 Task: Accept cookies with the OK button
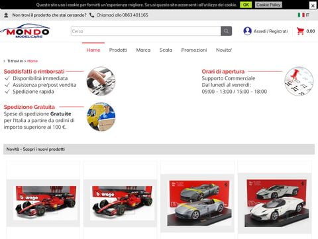[246, 5]
